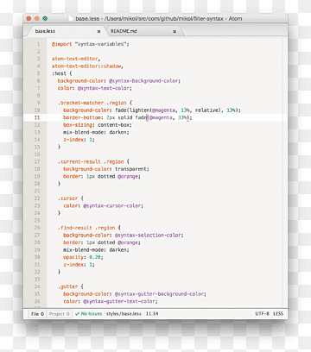Click mix-blend-mode: darken; on line 29
Screen dimensions: 311x352
pos(96,249)
